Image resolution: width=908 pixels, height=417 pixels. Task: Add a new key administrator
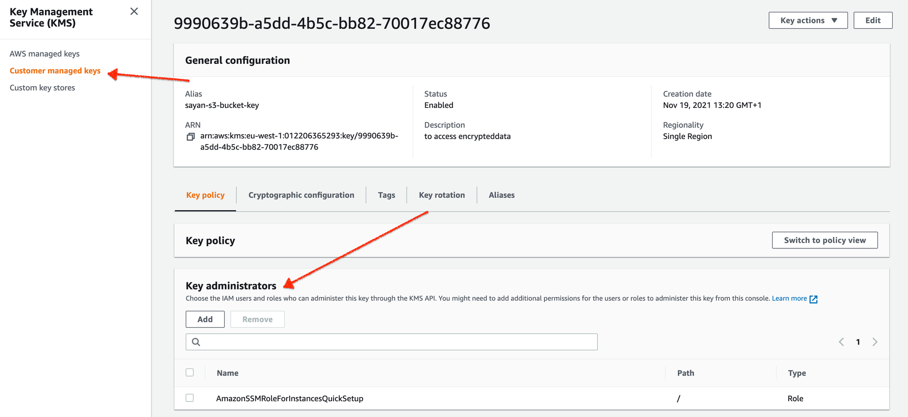pyautogui.click(x=205, y=319)
